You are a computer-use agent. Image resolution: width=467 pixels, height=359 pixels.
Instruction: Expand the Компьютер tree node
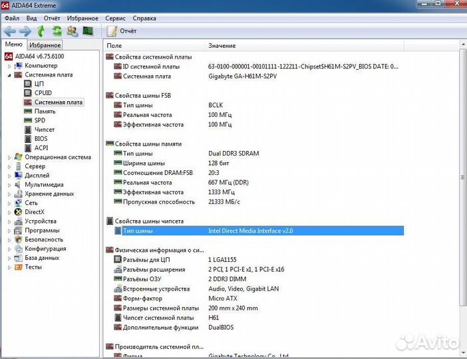click(x=9, y=66)
